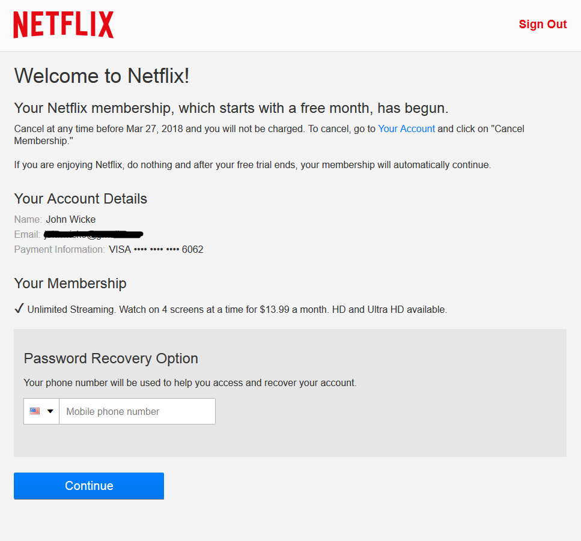Click the VISA card ending 6062

point(156,249)
